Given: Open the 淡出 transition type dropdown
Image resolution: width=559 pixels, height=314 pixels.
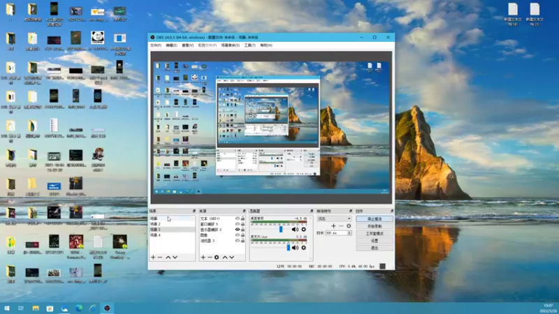Looking at the screenshot, I should (x=334, y=218).
